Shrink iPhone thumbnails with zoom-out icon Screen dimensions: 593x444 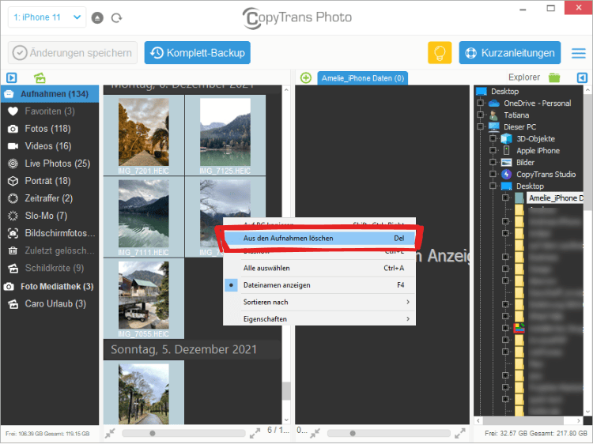110,433
